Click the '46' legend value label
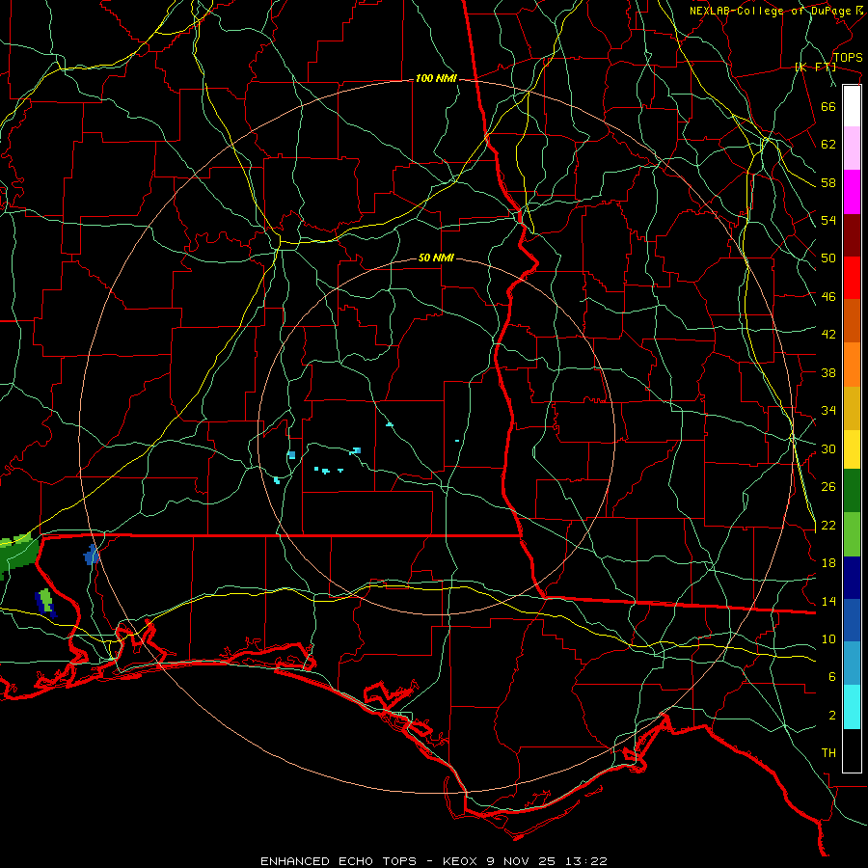 (828, 297)
